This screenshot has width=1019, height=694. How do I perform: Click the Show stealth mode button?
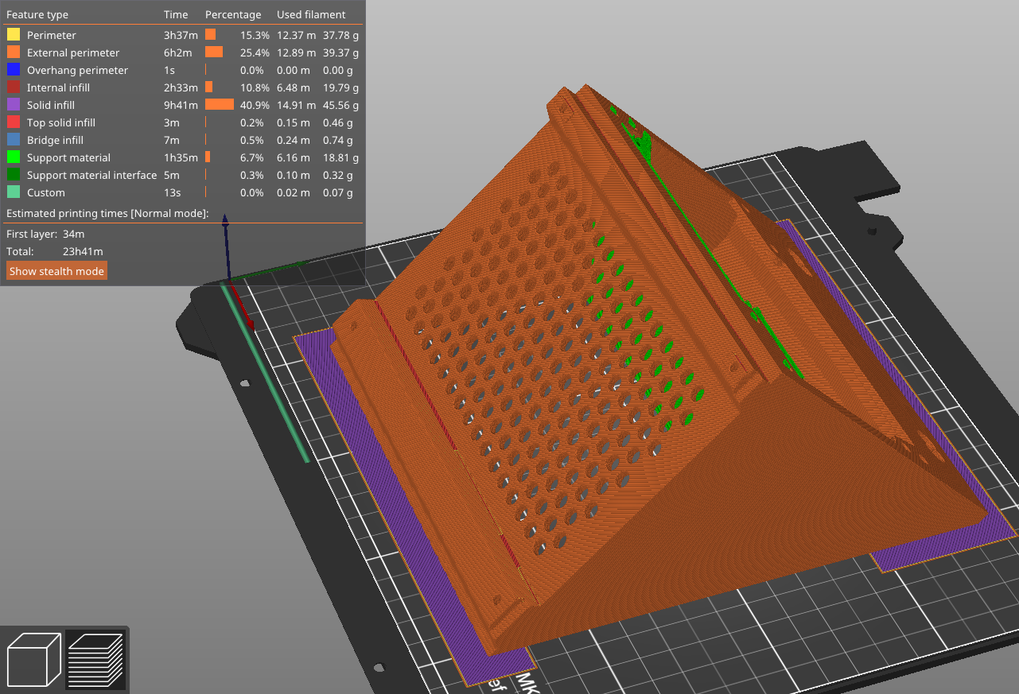(x=56, y=270)
